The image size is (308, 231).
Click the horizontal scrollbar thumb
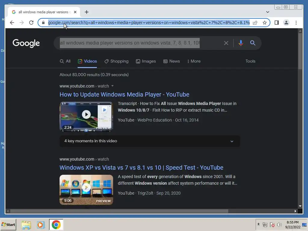[119, 211]
